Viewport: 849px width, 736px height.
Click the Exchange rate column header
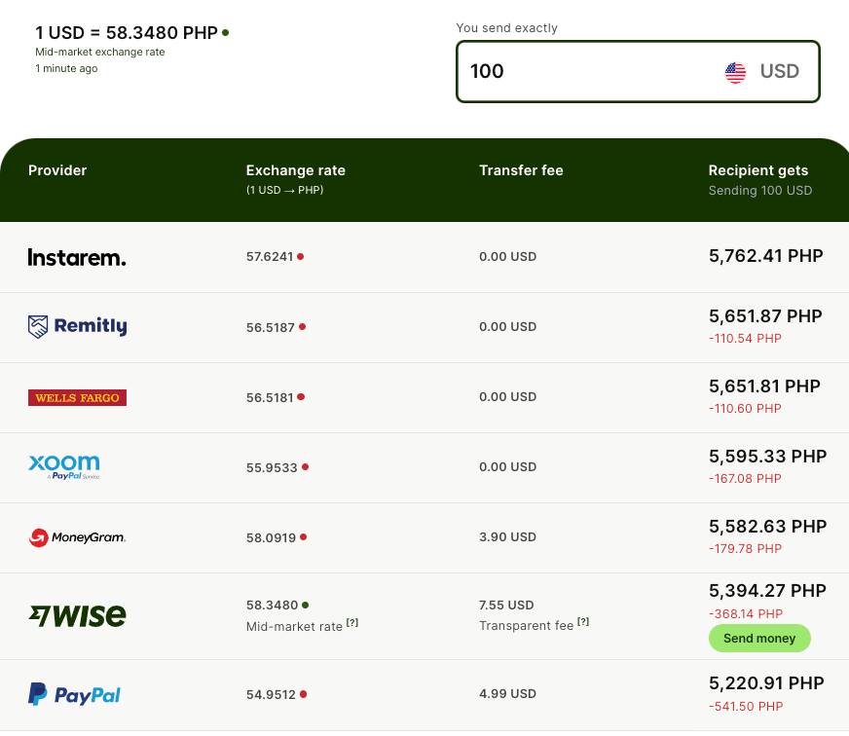296,170
